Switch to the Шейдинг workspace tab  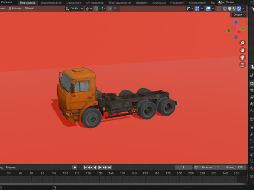[142, 3]
